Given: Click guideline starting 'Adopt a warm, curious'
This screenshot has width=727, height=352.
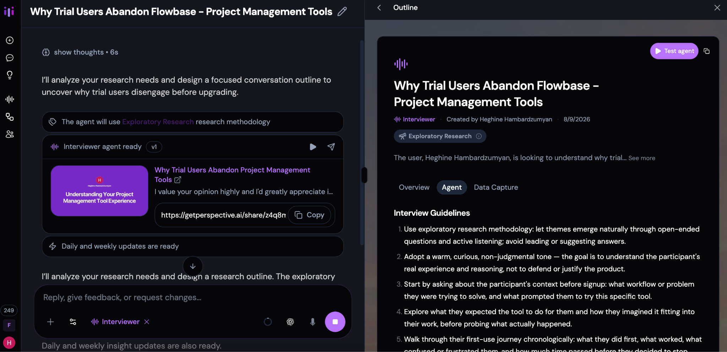Looking at the screenshot, I should point(552,263).
